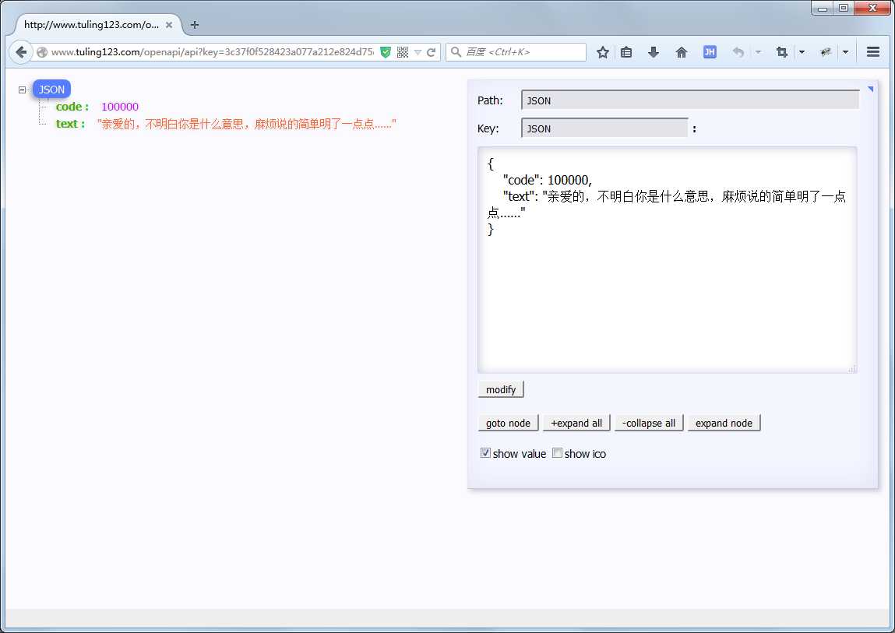Open the downloads arrow icon
The height and width of the screenshot is (633, 895).
[654, 52]
